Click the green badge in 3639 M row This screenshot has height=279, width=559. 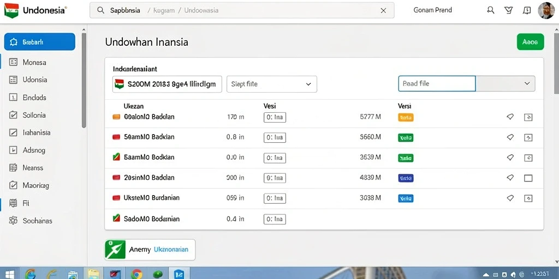coord(406,157)
